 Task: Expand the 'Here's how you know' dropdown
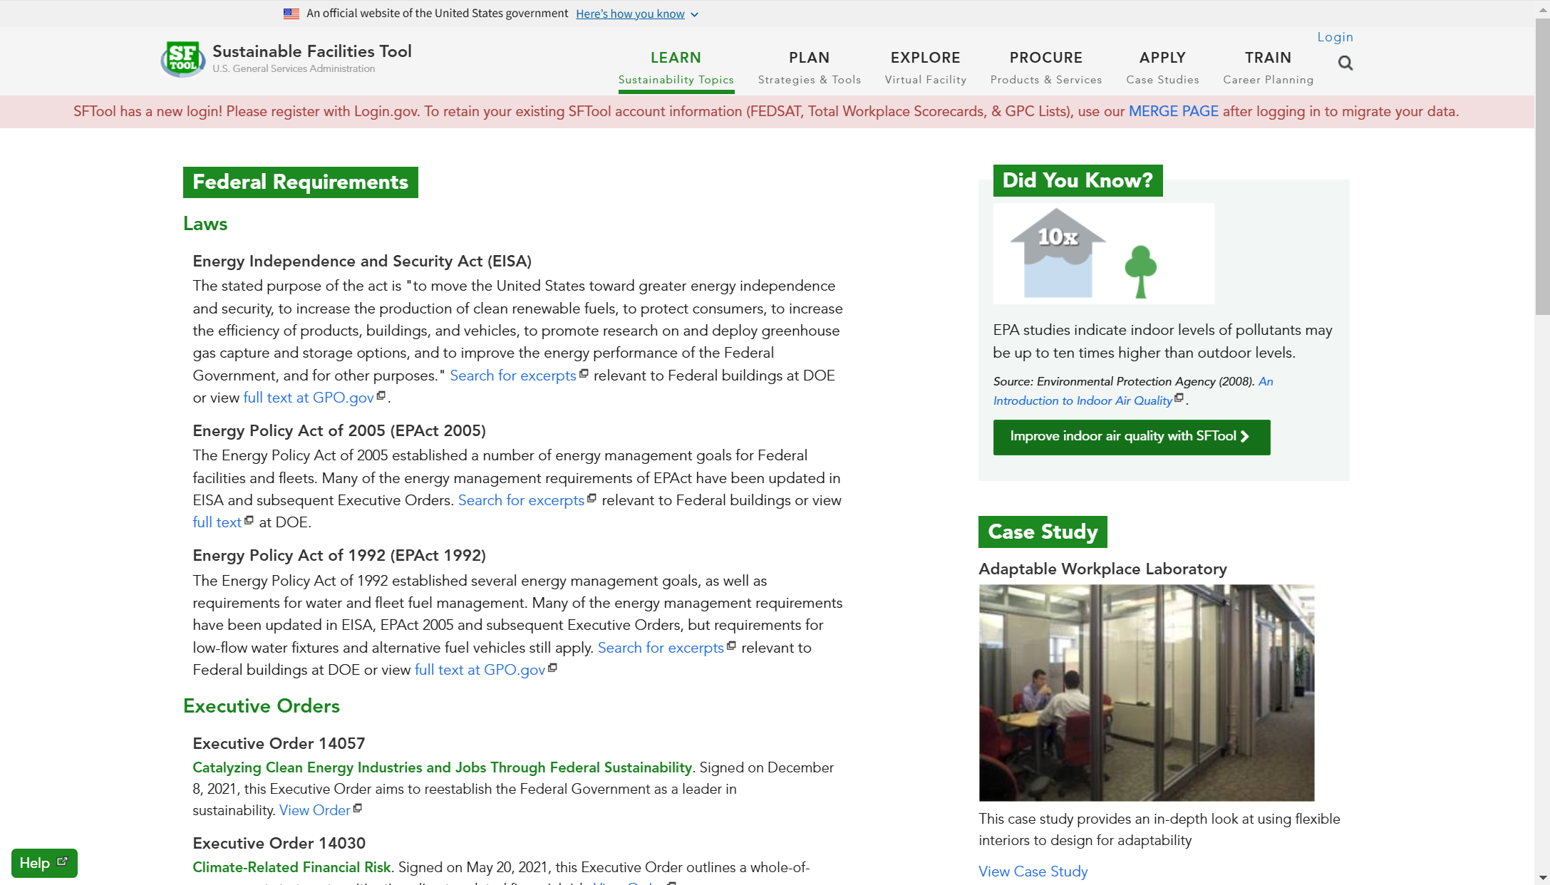(x=639, y=14)
